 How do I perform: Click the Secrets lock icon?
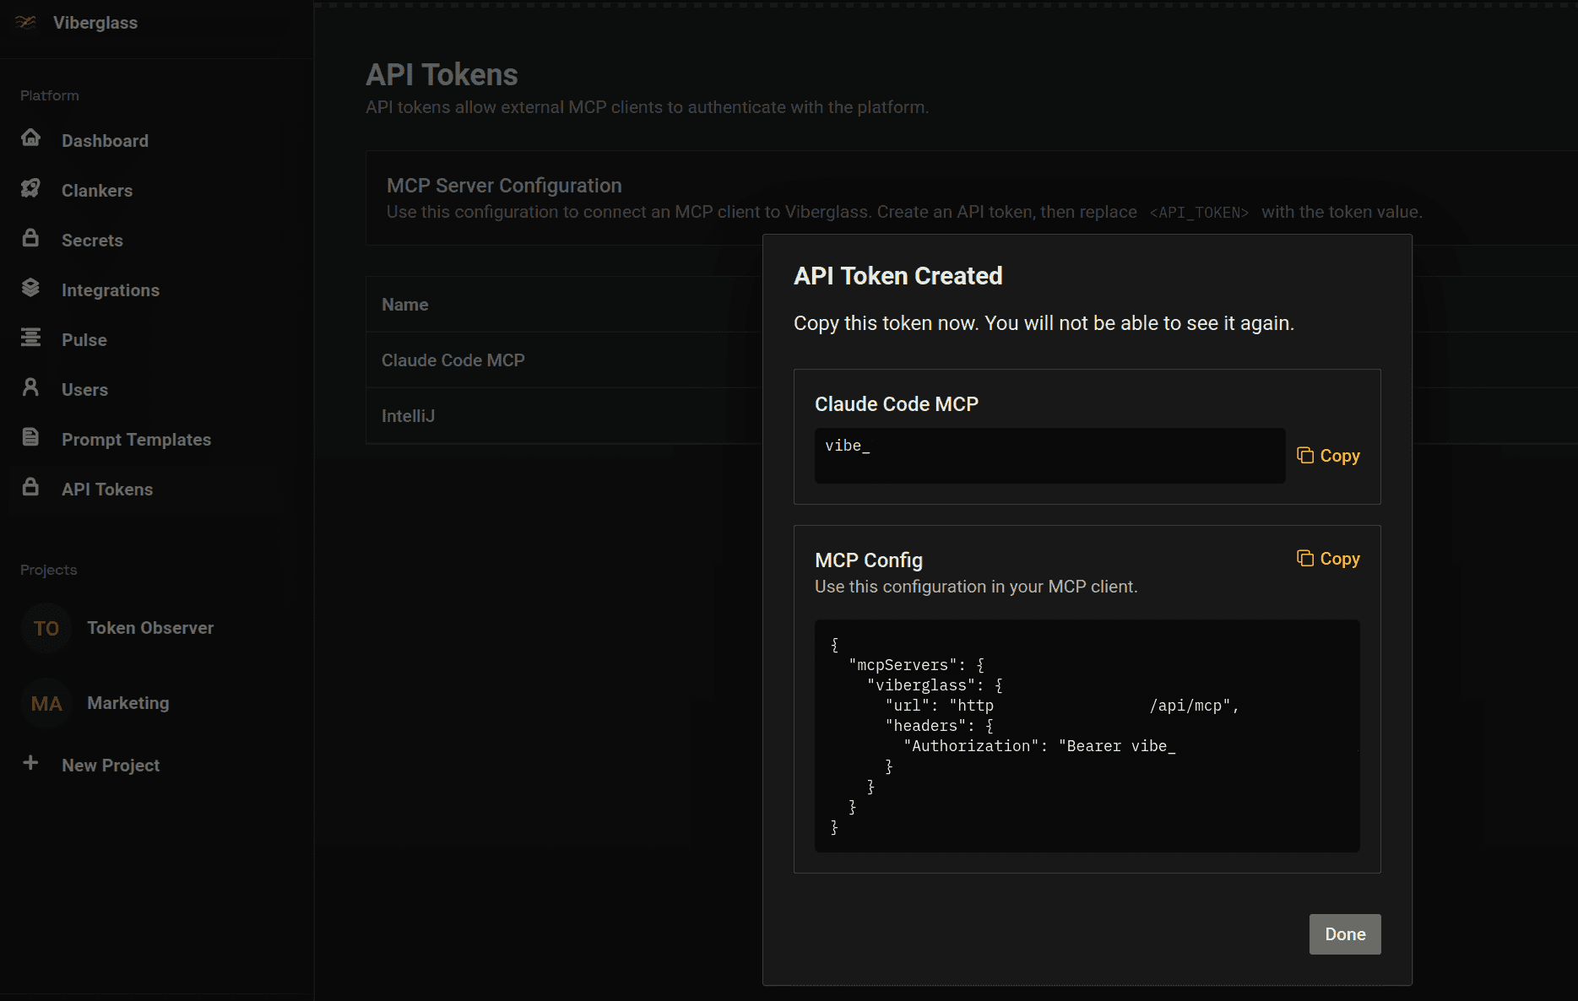tap(30, 238)
